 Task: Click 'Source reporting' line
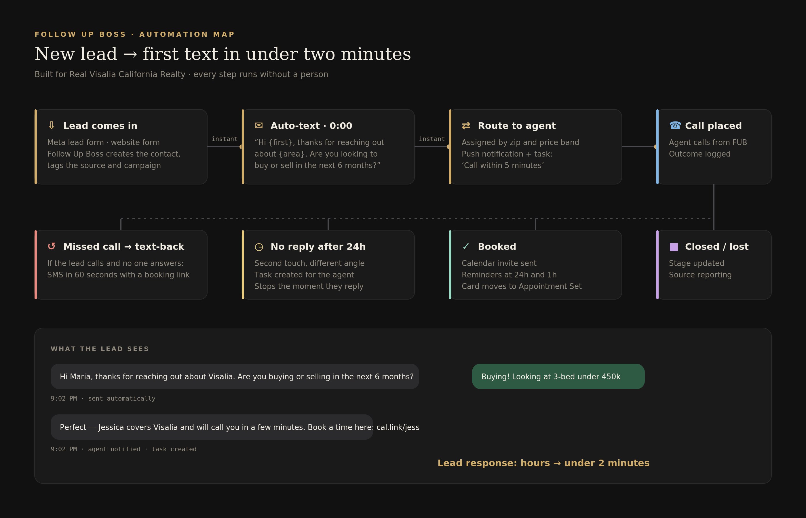[x=700, y=275]
